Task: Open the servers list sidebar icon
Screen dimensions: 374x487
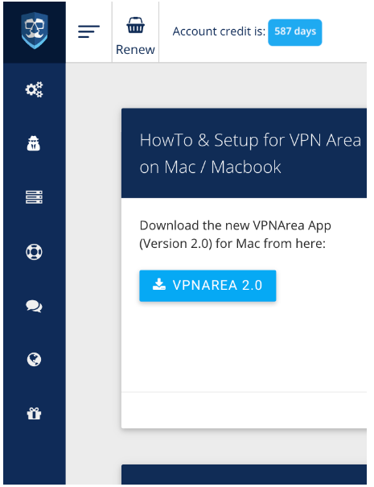Action: pos(34,197)
